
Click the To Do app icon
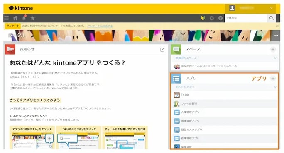click(x=176, y=95)
